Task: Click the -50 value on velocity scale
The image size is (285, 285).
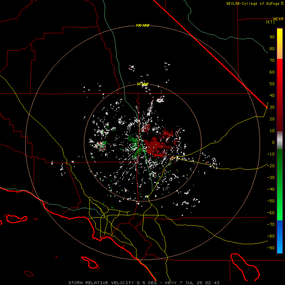Action: (271, 201)
